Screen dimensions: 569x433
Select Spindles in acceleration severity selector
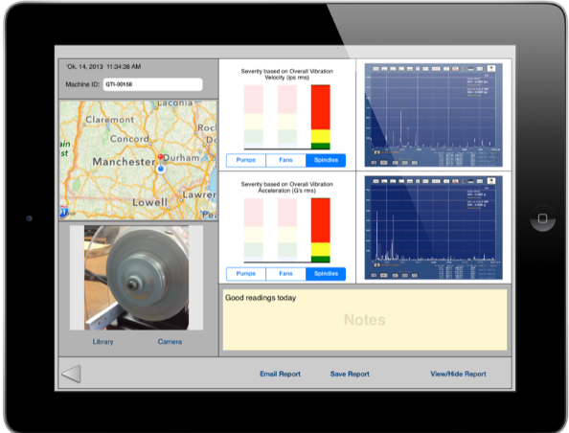pos(326,274)
